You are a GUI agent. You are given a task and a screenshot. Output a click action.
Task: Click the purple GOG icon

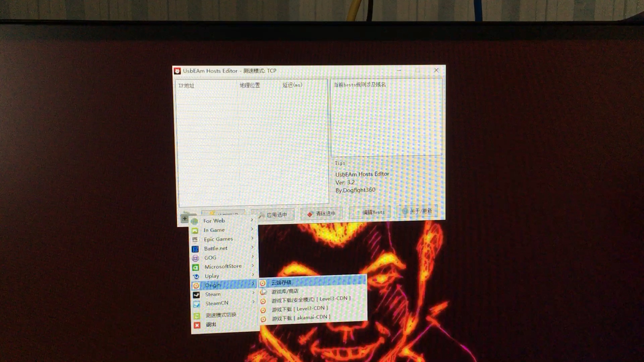(195, 258)
